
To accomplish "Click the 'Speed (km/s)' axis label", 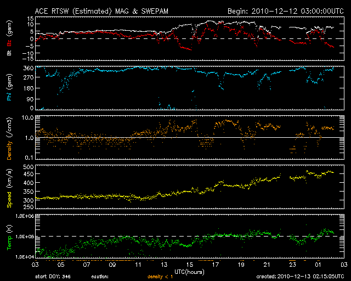I will click(x=9, y=188).
